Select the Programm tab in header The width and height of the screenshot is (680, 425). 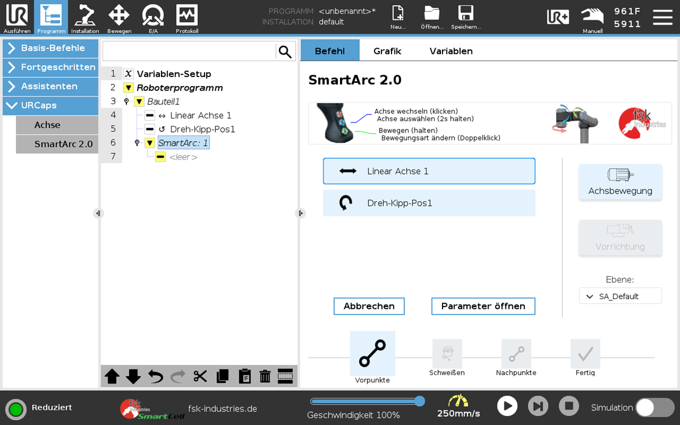(51, 18)
